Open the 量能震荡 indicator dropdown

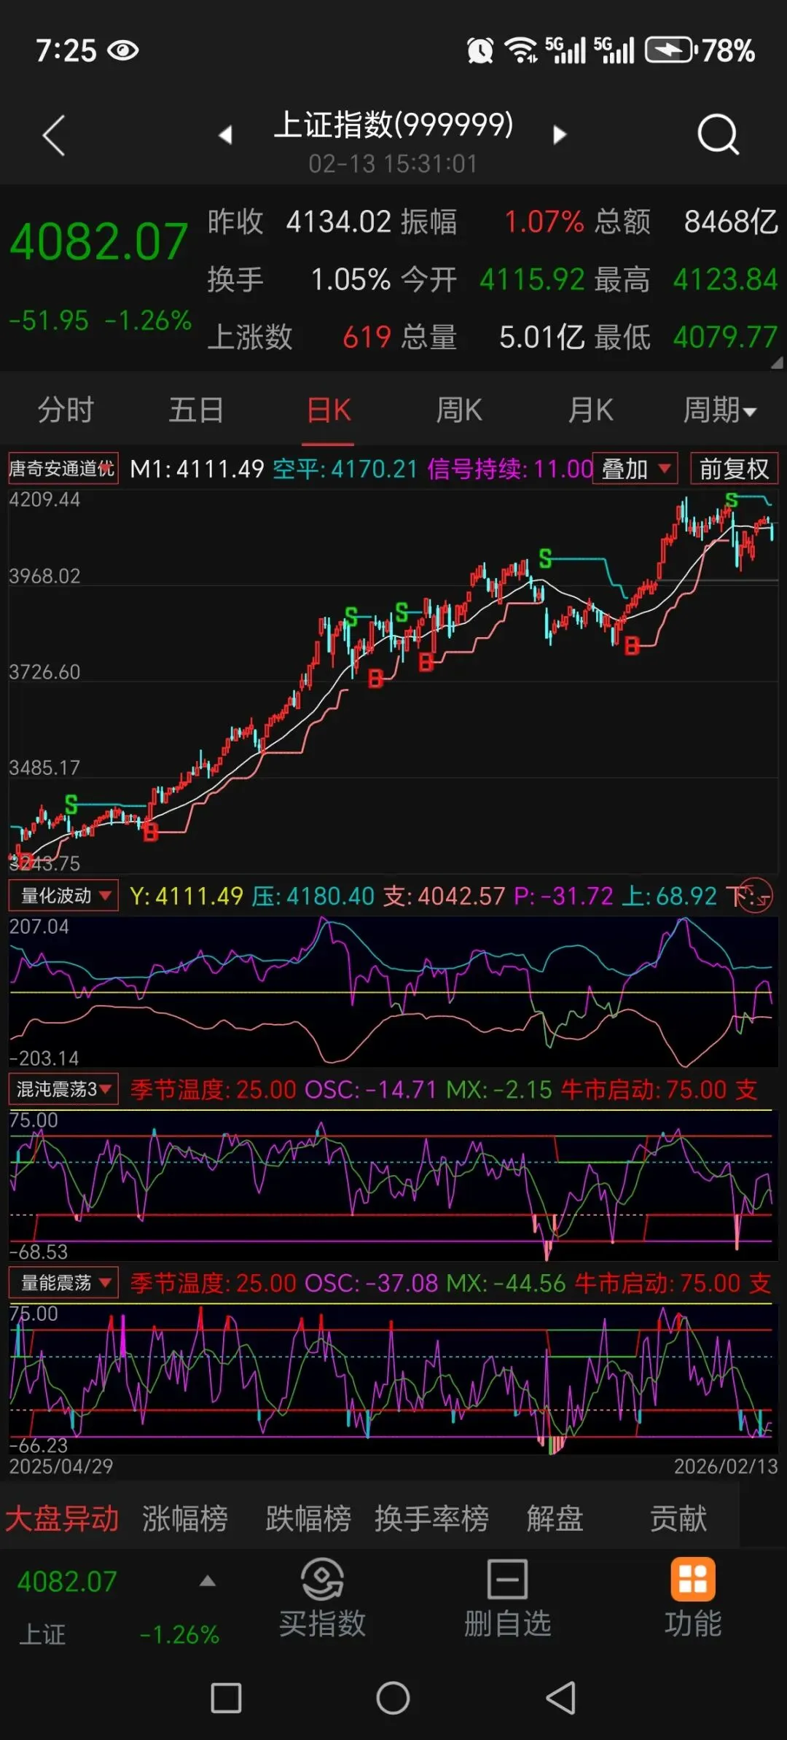click(x=63, y=1282)
